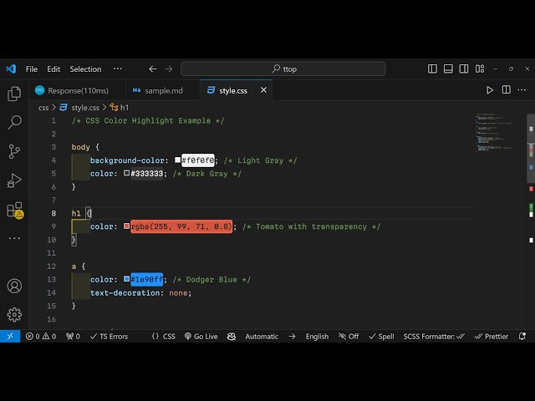The width and height of the screenshot is (535, 401).
Task: Open the Accounts menu icon
Action: point(14,286)
